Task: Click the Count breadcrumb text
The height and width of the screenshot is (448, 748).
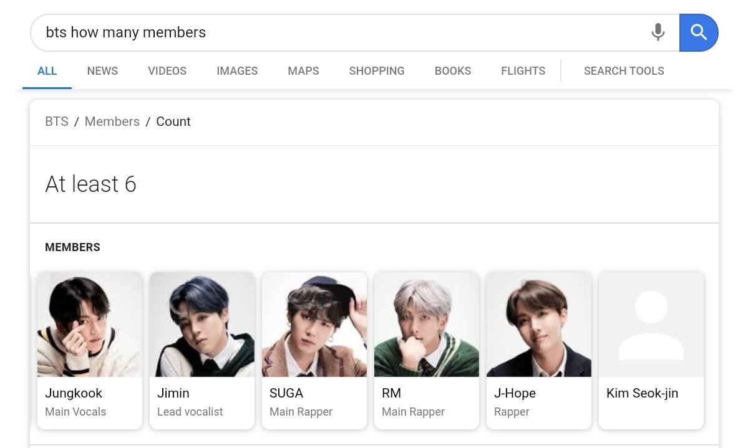Action: (x=173, y=122)
